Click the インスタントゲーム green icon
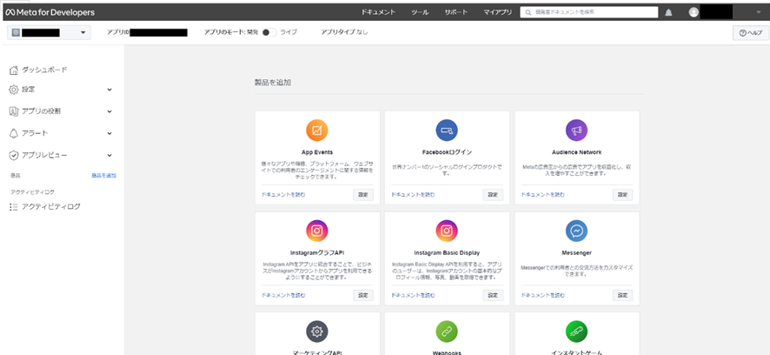 pyautogui.click(x=576, y=332)
